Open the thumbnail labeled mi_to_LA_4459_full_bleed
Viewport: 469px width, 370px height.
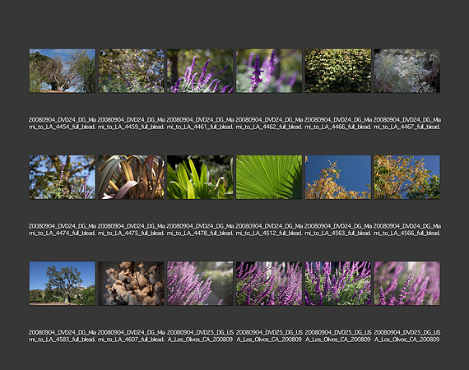132,71
